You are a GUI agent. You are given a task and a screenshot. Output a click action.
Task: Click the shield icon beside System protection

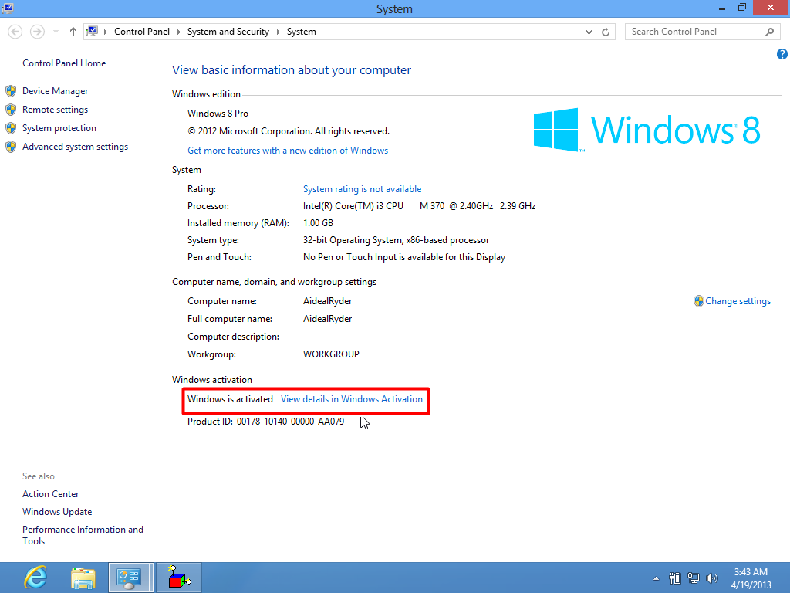[x=11, y=129]
